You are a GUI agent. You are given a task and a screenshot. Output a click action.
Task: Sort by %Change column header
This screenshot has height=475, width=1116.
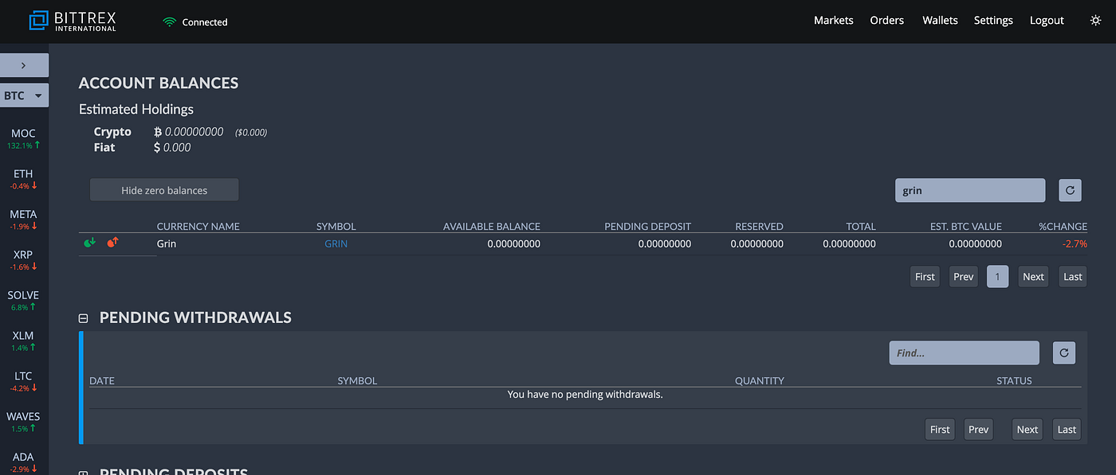(1063, 226)
